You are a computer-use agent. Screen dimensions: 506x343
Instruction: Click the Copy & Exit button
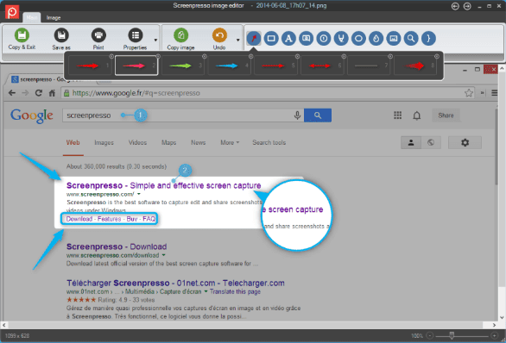(x=22, y=40)
